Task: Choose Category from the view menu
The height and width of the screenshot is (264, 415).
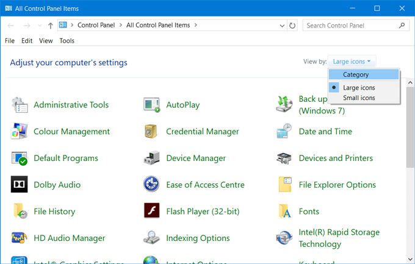Action: [364, 74]
